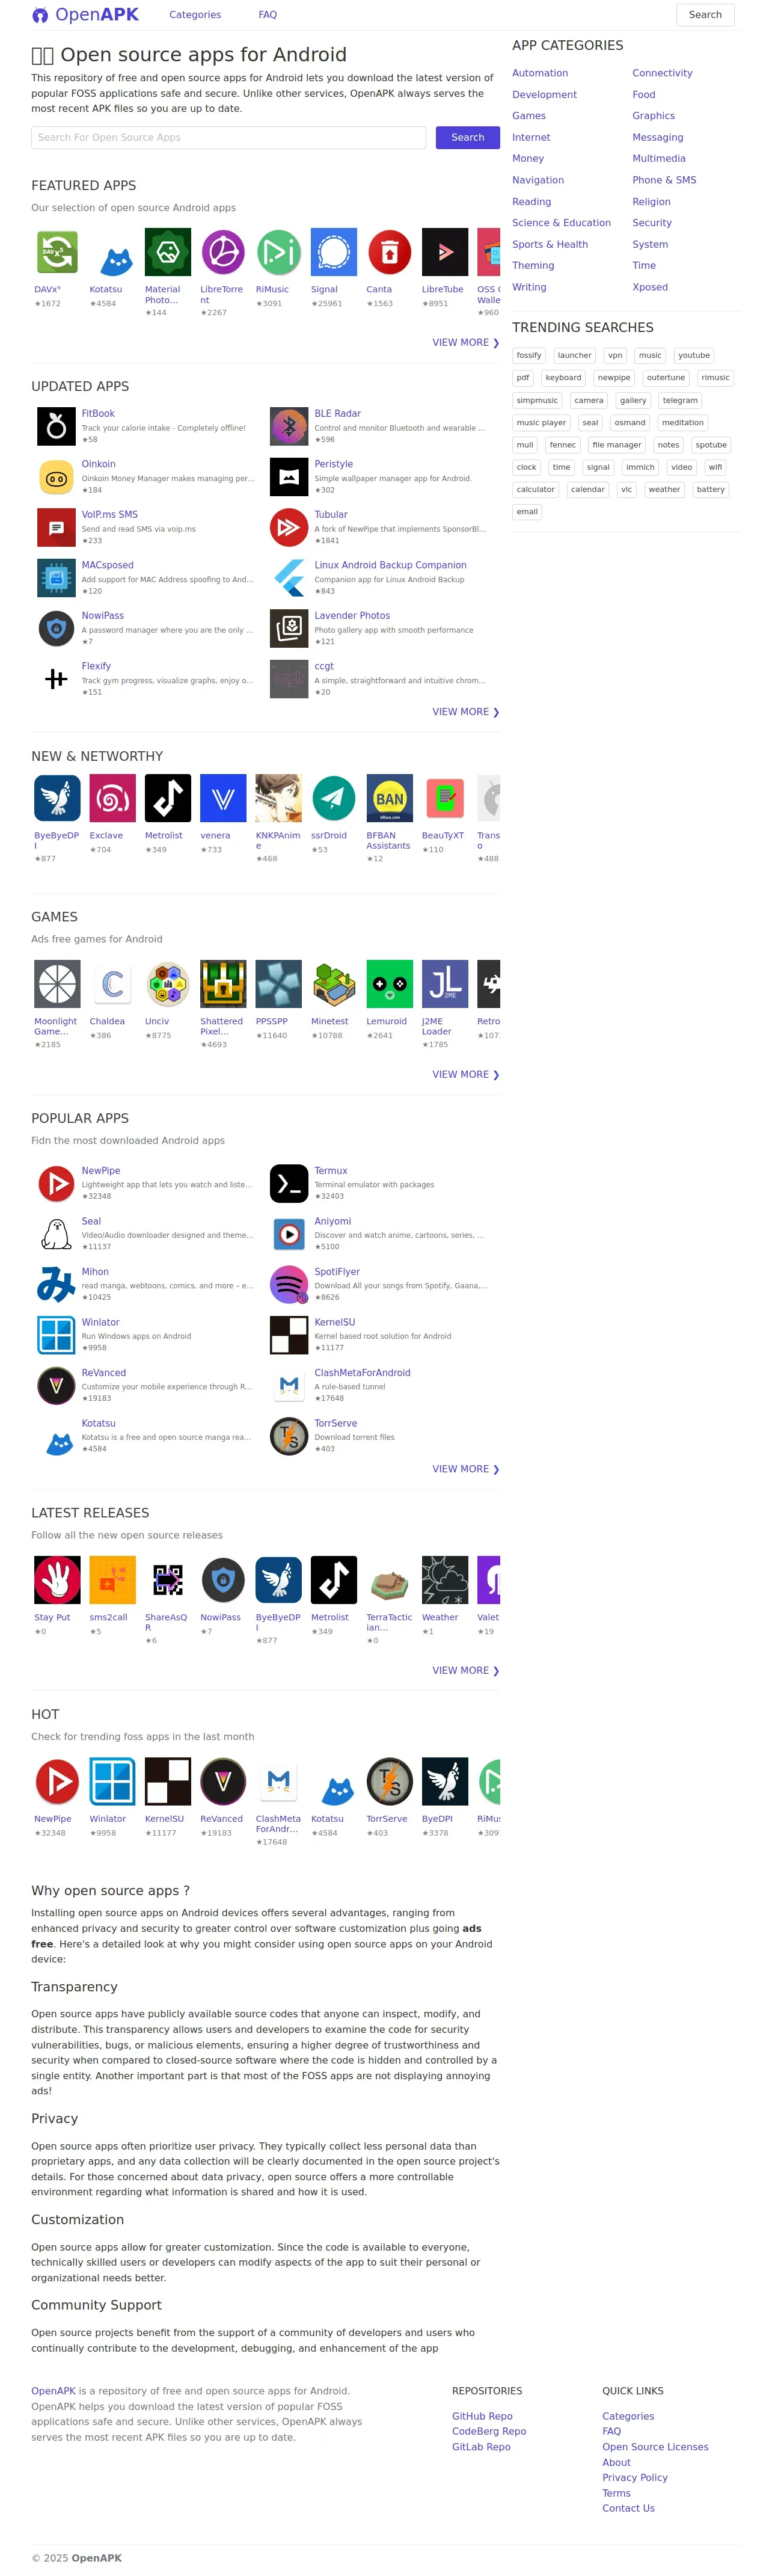Open the Minetest block icon
772x2576 pixels.
click(x=333, y=984)
